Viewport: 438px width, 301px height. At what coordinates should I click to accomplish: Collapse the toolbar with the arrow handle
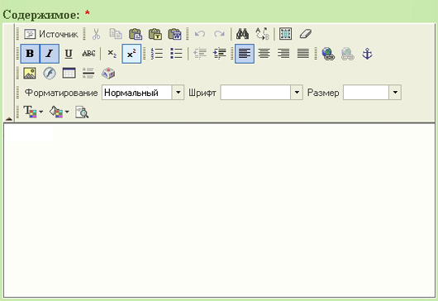click(8, 119)
